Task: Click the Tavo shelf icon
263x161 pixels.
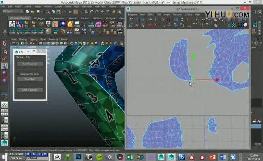Action: tap(77, 31)
